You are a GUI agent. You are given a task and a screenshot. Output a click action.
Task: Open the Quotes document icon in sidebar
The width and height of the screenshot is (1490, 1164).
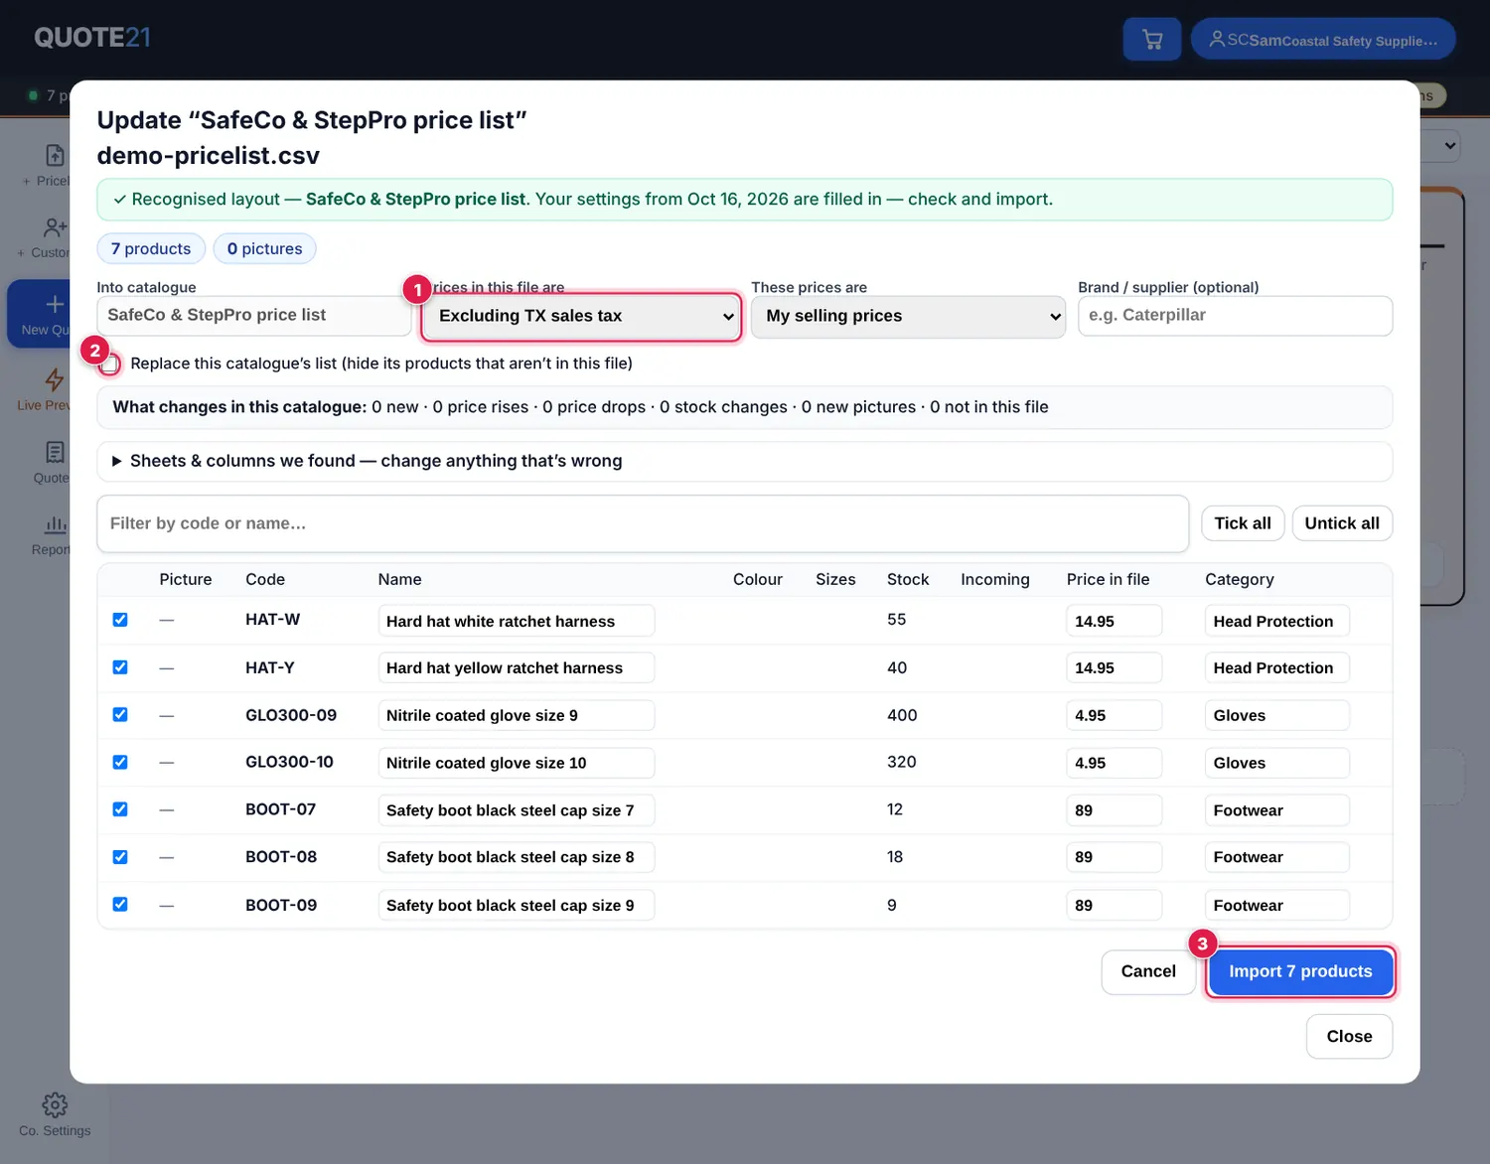coord(55,453)
